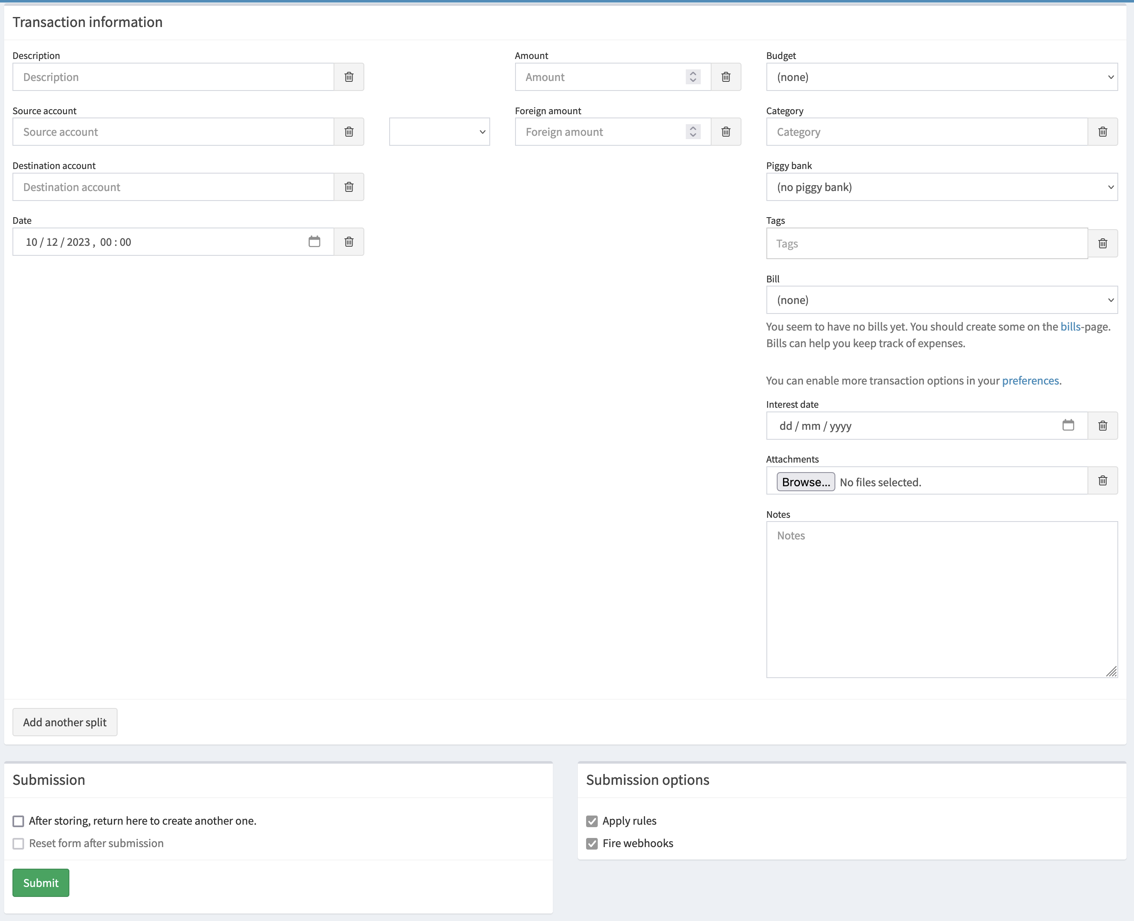The image size is (1134, 921).
Task: Clear the Category field using trash icon
Action: [1103, 132]
